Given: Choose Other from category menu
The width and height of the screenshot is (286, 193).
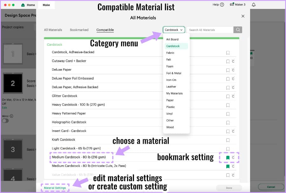Looking at the screenshot, I should pos(170,120).
